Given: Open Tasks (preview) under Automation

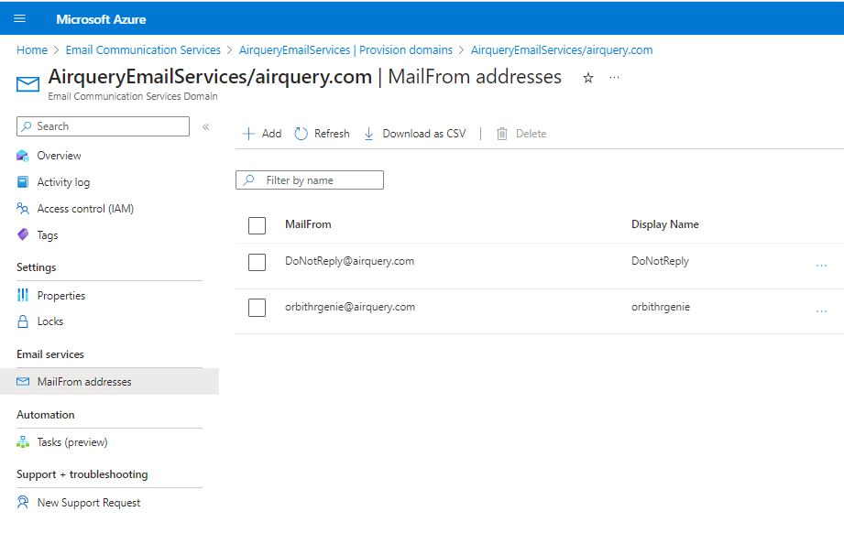Looking at the screenshot, I should tap(72, 442).
